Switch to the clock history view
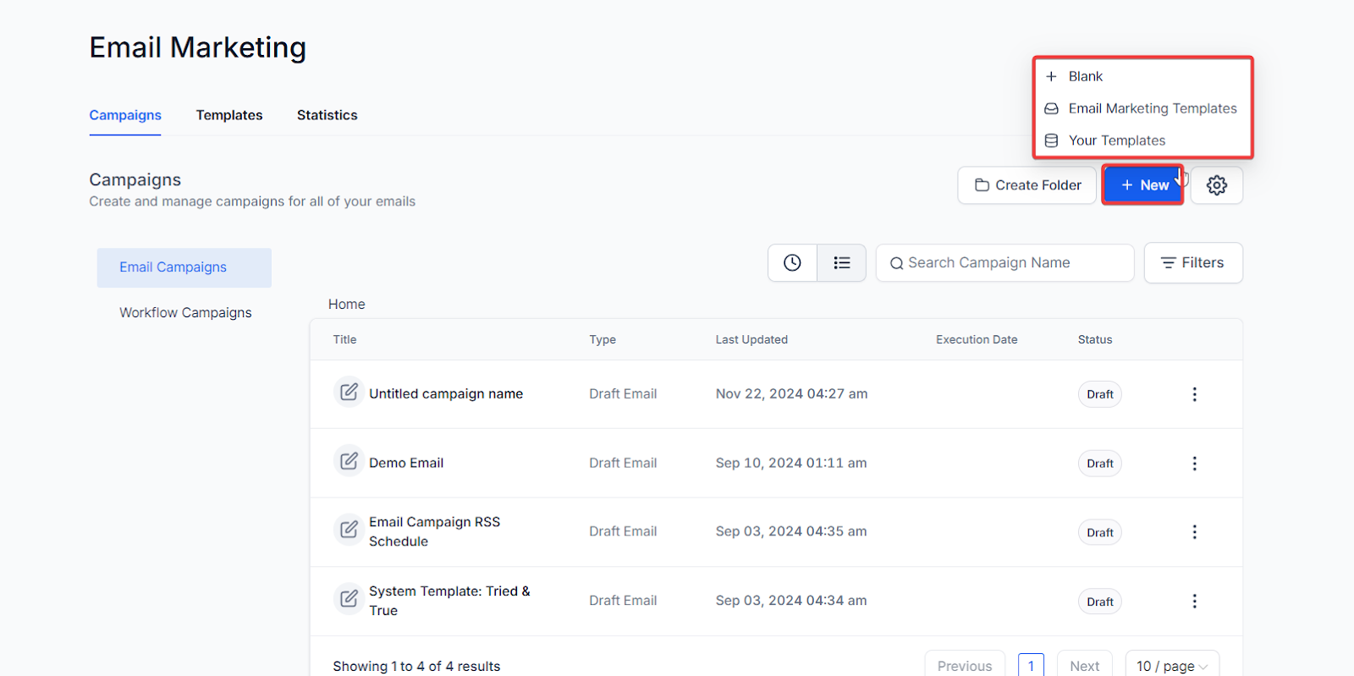The width and height of the screenshot is (1354, 676). (x=792, y=263)
